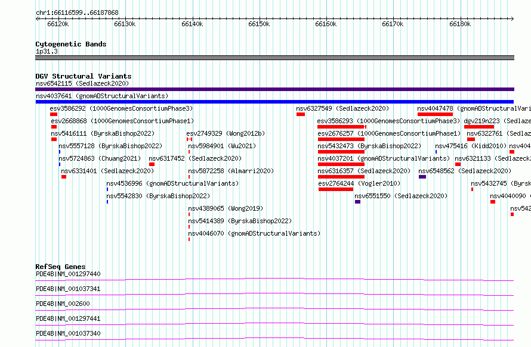
Task: Open nsv4536996 gnomADStructuralVariants variant
Action: 172,183
